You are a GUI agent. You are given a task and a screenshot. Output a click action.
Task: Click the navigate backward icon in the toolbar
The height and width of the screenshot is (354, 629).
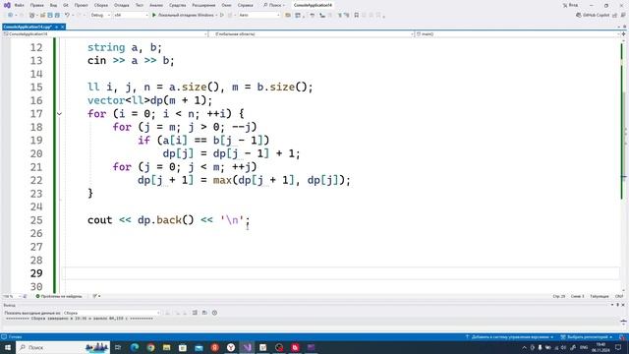pos(10,16)
